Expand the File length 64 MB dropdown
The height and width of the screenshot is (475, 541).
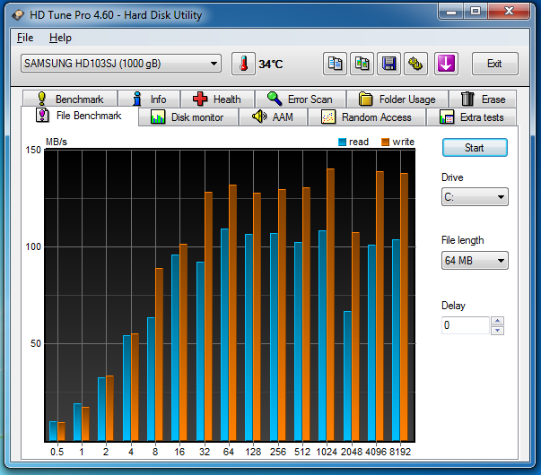click(475, 260)
